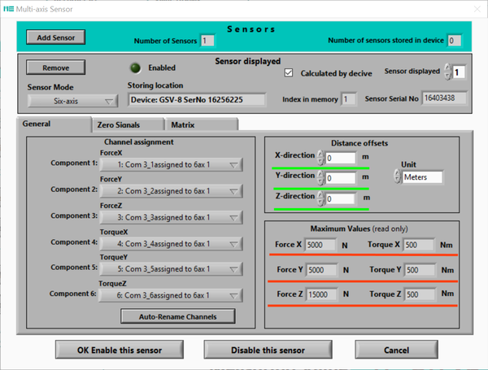Remove the displayed sensor
The width and height of the screenshot is (488, 370).
55,68
